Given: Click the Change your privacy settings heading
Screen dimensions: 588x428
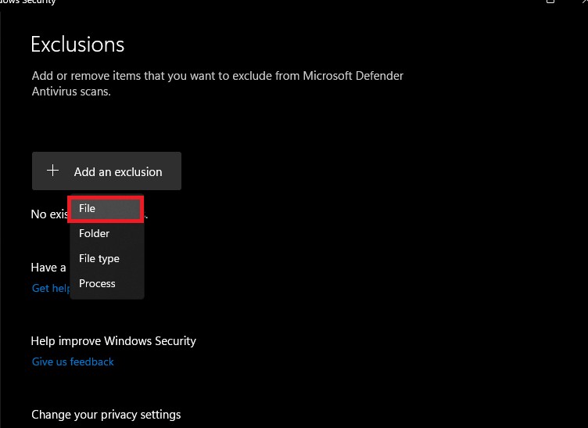Looking at the screenshot, I should coord(106,414).
